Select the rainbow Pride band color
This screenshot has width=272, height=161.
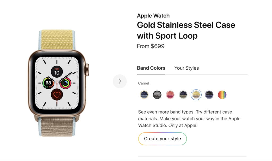(222, 95)
